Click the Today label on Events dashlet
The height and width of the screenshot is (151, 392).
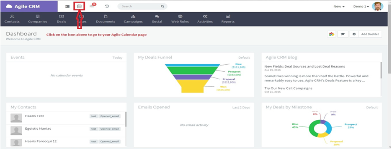117,58
